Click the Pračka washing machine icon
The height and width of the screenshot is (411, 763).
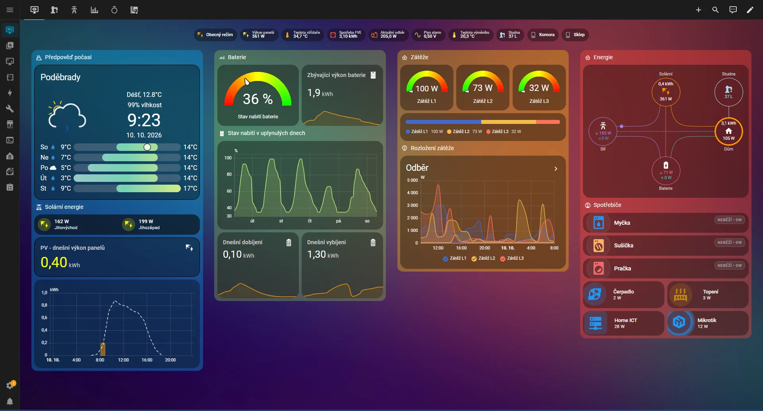click(x=598, y=268)
